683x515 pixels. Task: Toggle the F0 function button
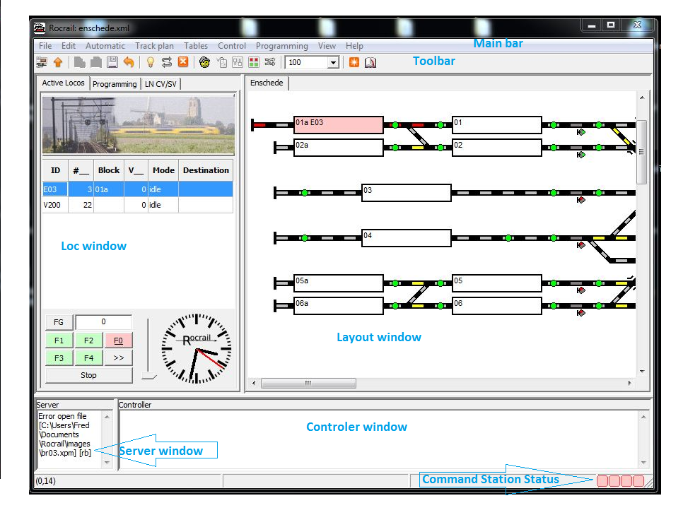pos(118,341)
